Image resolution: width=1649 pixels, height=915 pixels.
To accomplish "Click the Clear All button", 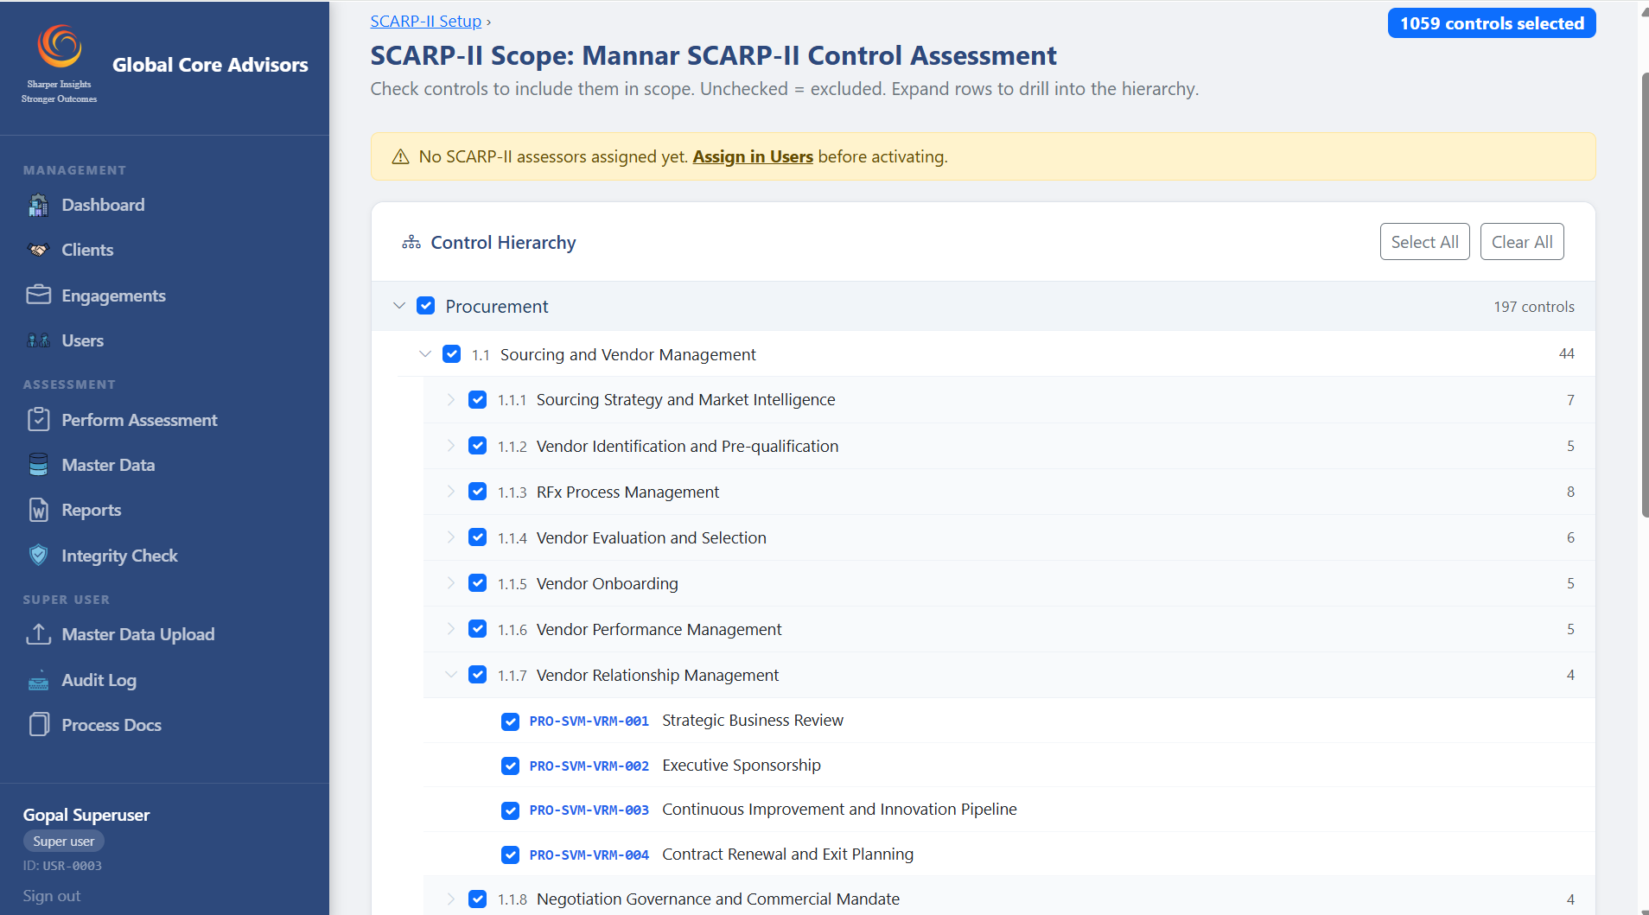I will (x=1522, y=242).
